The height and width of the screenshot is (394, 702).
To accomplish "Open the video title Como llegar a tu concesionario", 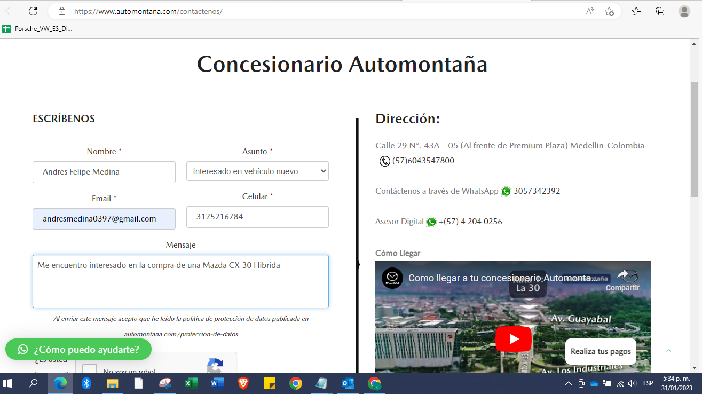I will [x=503, y=278].
